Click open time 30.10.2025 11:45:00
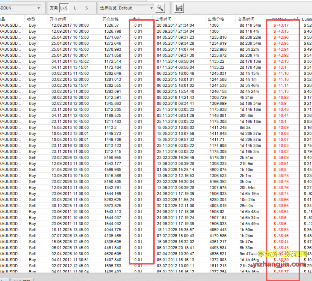312x281 pixels. (70, 206)
